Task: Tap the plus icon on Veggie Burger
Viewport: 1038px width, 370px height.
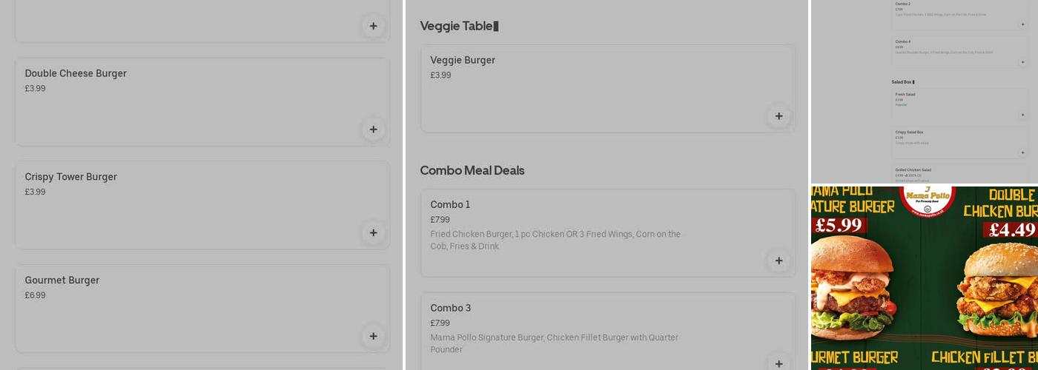Action: (x=778, y=116)
